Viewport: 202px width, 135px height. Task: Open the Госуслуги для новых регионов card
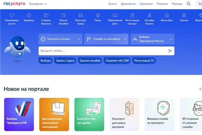click(125, 114)
